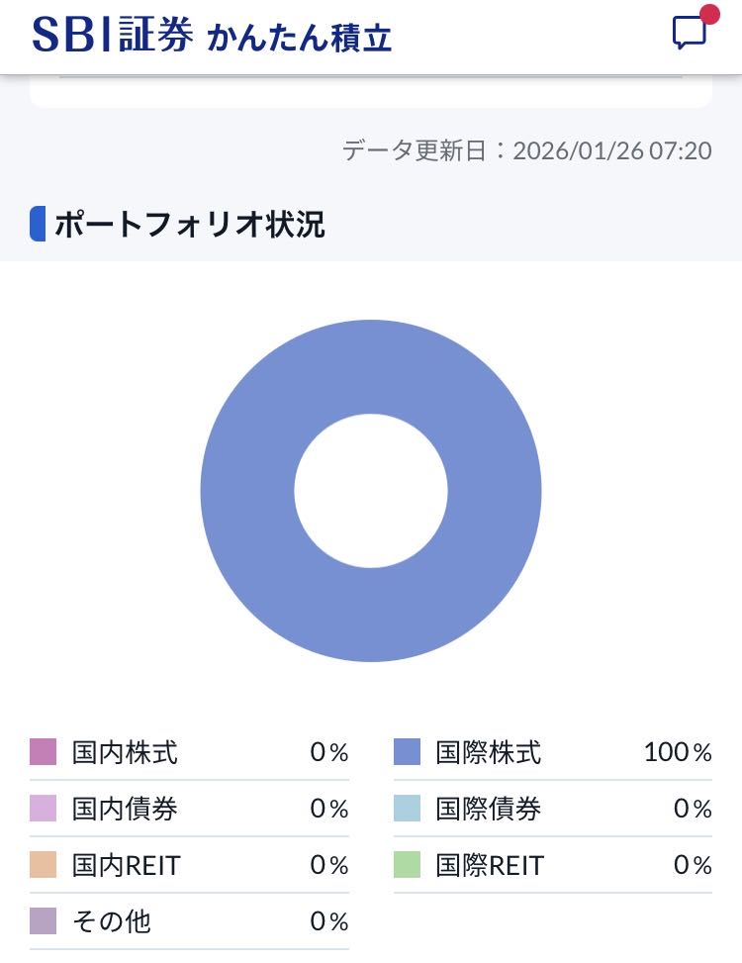Click the 国際REIT legend label
This screenshot has width=742, height=963.
tap(491, 865)
